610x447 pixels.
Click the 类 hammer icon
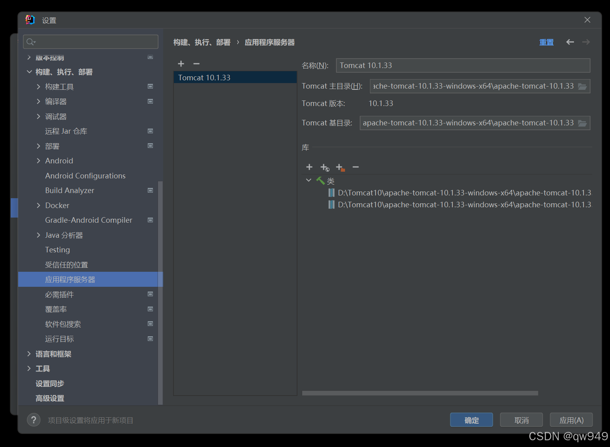[x=320, y=181]
